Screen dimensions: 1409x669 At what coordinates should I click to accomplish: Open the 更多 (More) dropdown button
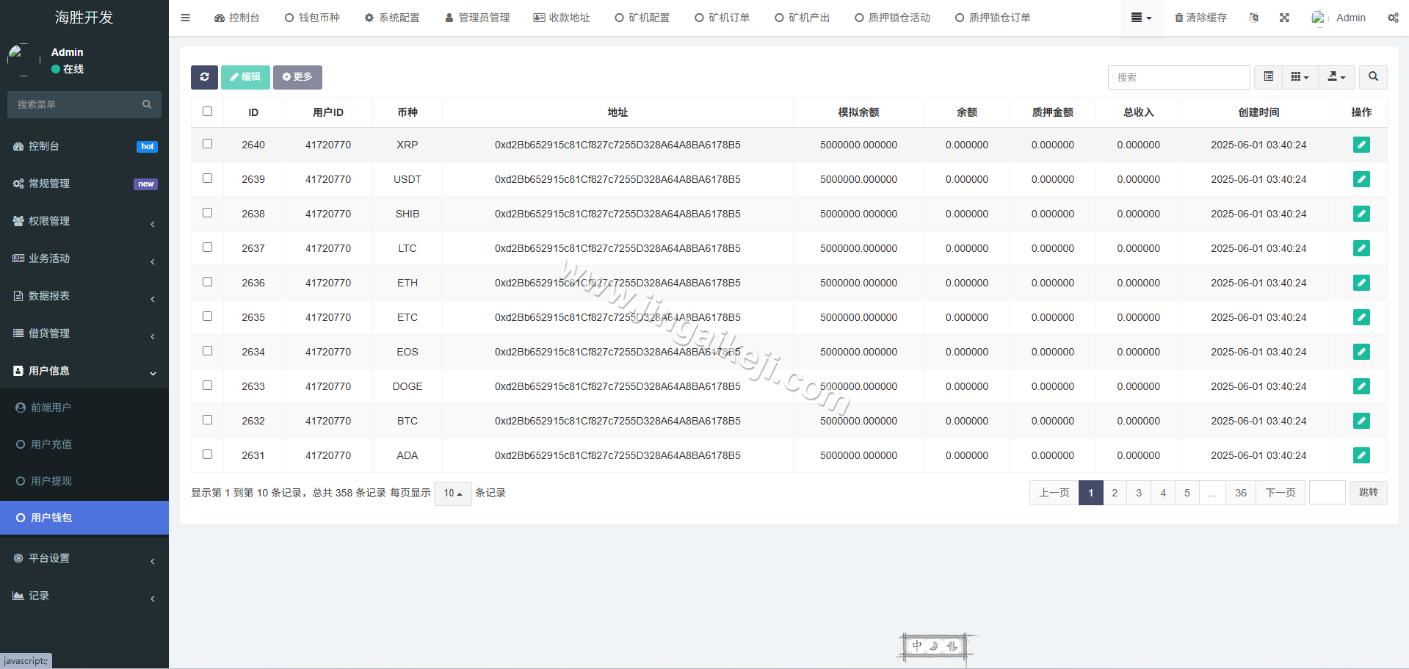297,77
